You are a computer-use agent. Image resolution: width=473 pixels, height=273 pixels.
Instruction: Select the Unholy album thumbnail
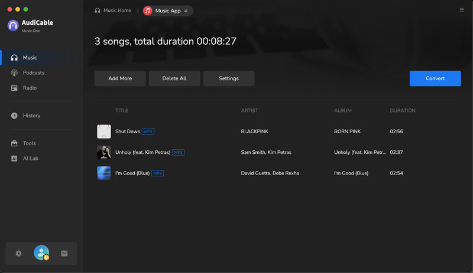pyautogui.click(x=104, y=152)
